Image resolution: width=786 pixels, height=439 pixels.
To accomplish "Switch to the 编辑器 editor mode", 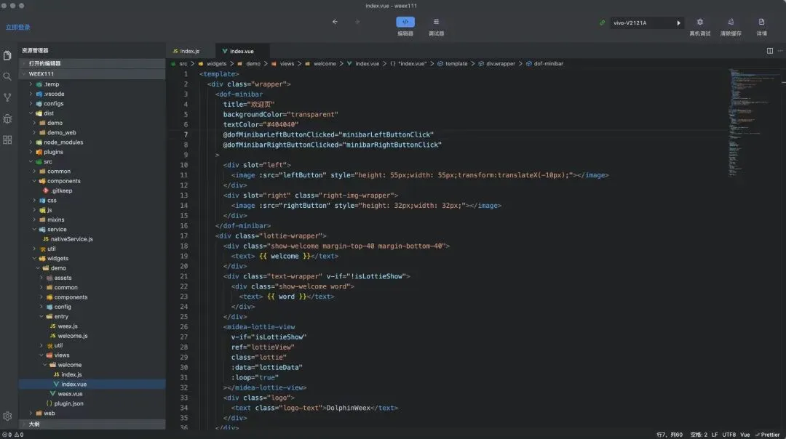I will tap(405, 27).
